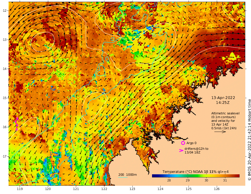Click the 0.5m/s velocity reference arrow
Viewport: 251px width, 194px height.
pos(220,132)
